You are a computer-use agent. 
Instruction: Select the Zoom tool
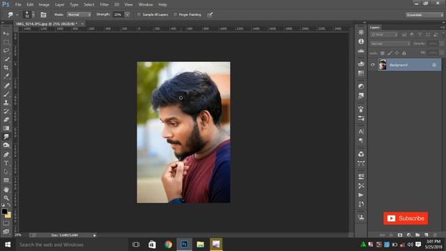[6, 198]
